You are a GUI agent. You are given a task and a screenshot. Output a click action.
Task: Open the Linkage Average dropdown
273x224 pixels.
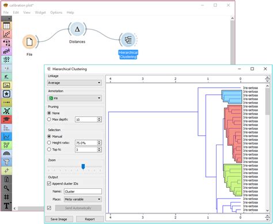(x=74, y=83)
